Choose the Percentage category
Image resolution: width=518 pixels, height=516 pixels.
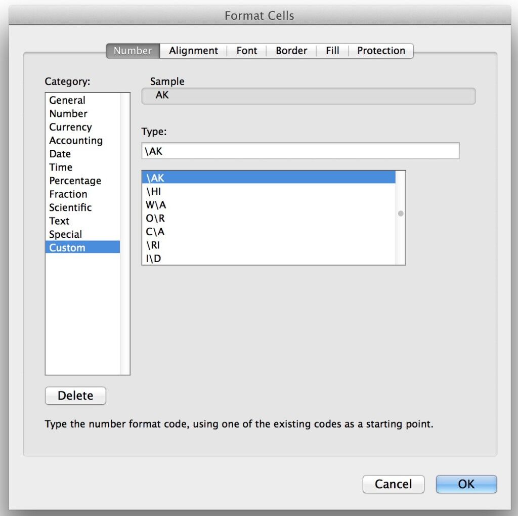tap(75, 181)
